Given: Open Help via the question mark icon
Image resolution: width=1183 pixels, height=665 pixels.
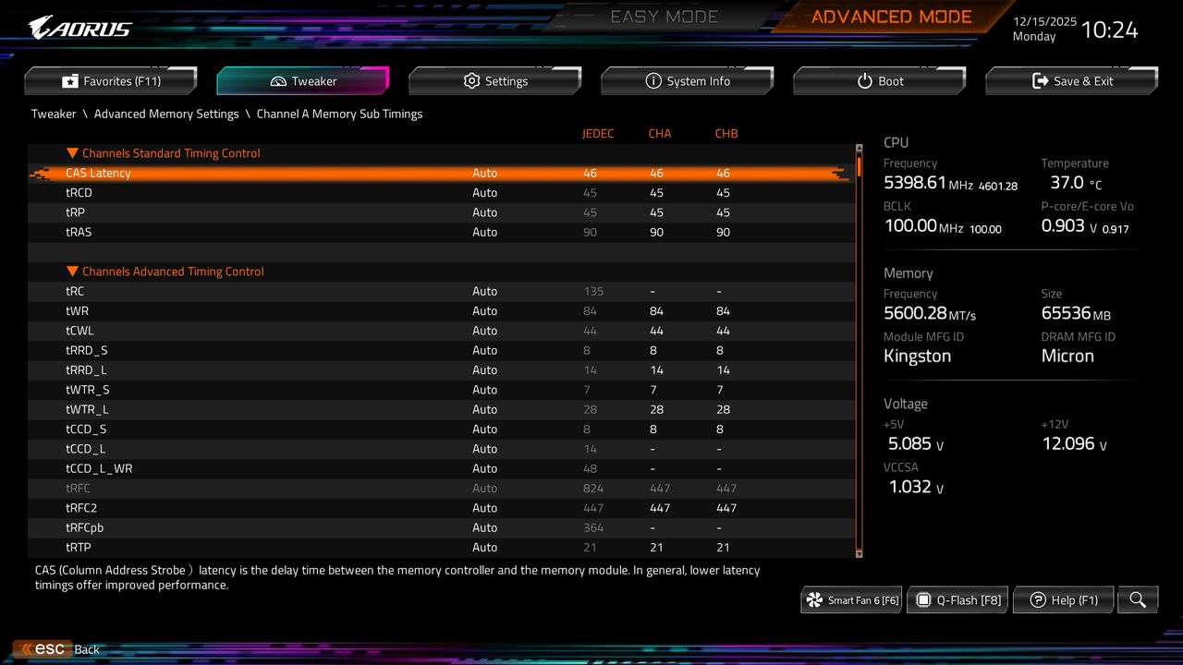Looking at the screenshot, I should point(1037,599).
